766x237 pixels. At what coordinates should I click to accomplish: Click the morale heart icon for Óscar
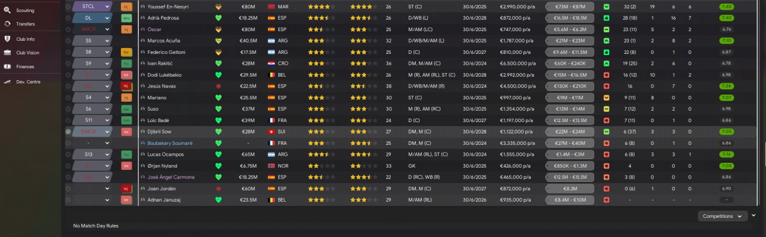[x=218, y=29]
